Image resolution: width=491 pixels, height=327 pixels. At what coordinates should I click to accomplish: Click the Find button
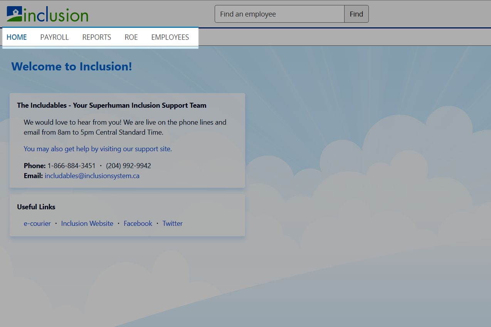click(x=356, y=14)
